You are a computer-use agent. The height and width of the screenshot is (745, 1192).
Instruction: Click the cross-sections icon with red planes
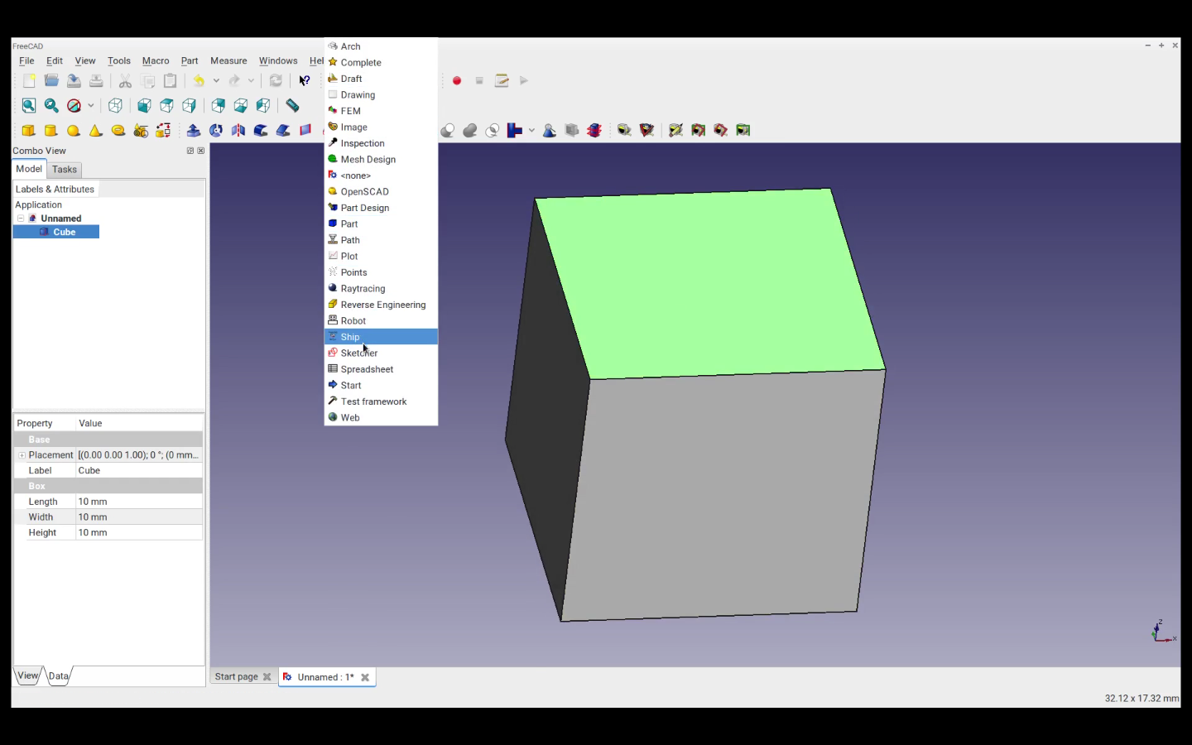[x=594, y=131]
